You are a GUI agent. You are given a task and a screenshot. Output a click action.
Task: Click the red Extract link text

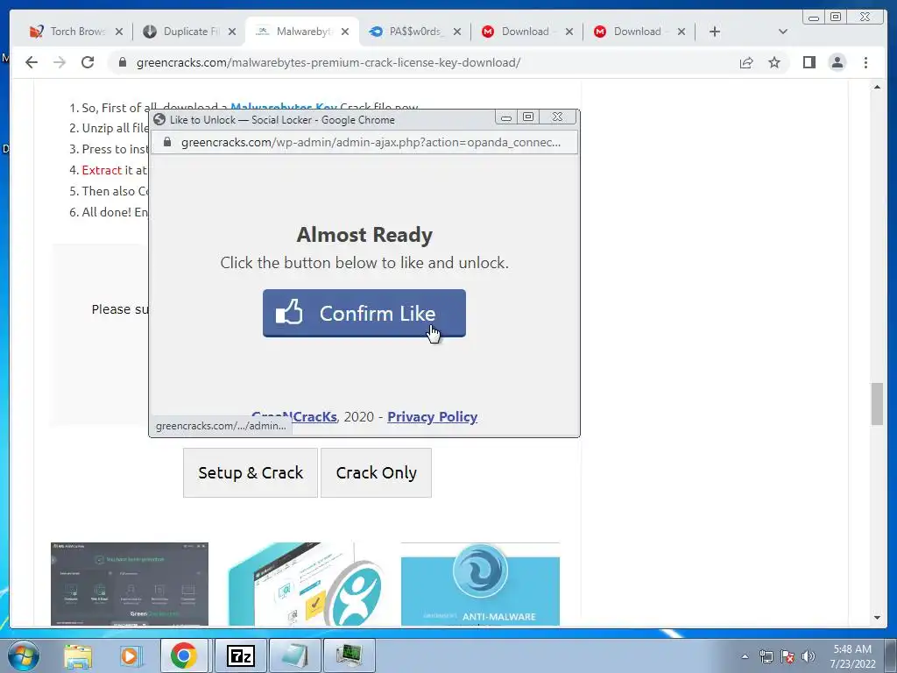coord(102,170)
